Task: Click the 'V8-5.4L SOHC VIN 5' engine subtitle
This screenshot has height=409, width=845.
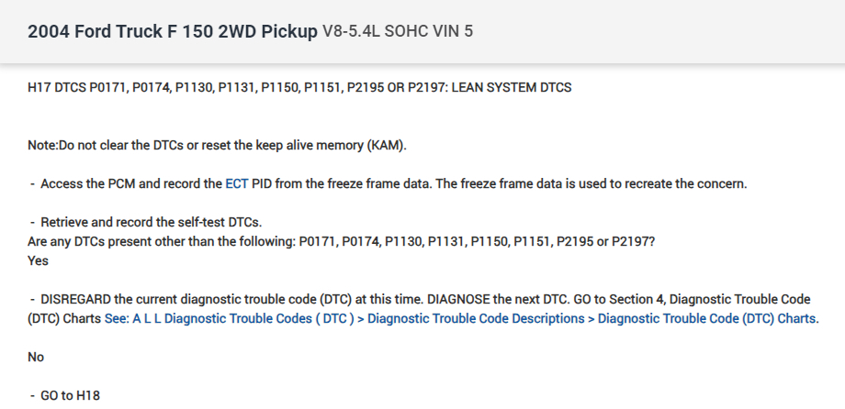Action: (398, 33)
